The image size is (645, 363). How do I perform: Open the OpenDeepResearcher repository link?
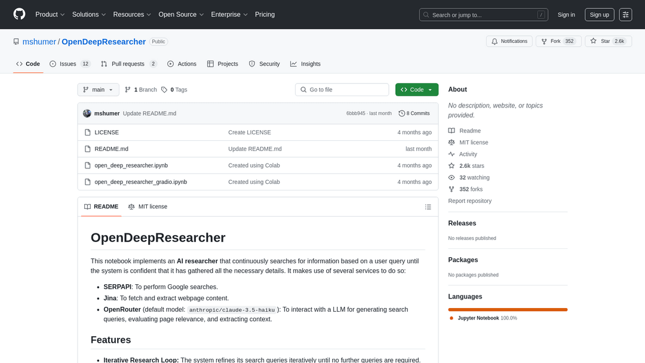pyautogui.click(x=104, y=42)
